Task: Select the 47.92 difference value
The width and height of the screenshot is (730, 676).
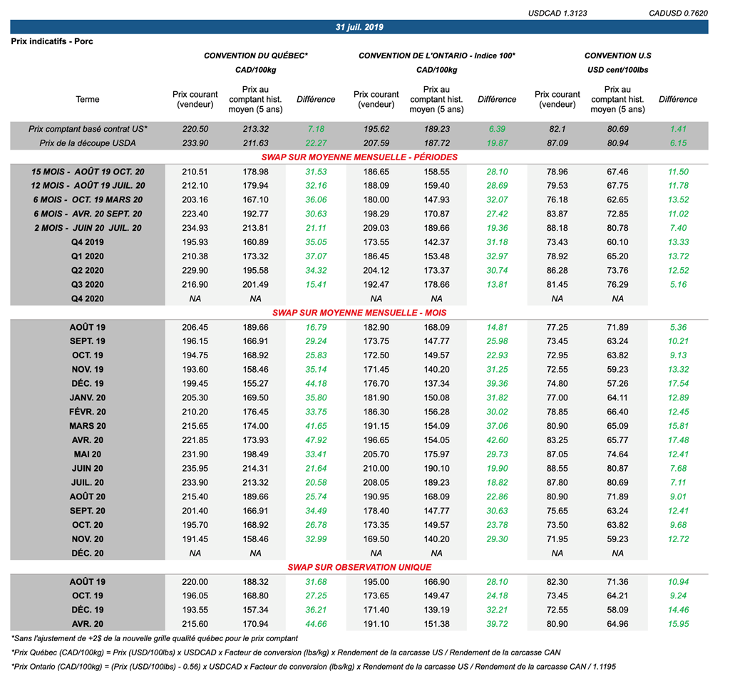Action: click(x=315, y=440)
